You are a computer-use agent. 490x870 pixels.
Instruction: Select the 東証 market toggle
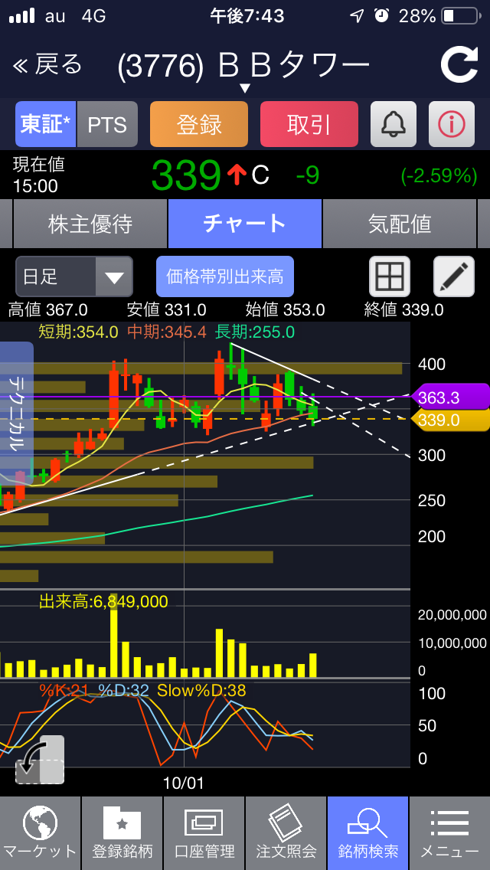coord(45,124)
